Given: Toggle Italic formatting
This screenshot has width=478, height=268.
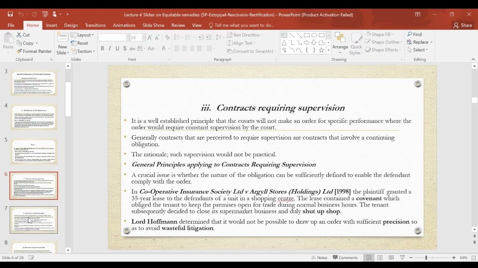Looking at the screenshot, I should 110,48.
